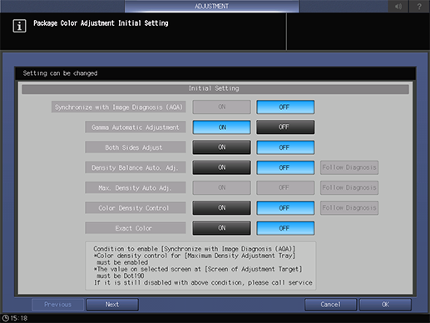Screen dimensions: 430x323
Task: Click Follow Diagnosis for Max. Density
Action: point(349,187)
